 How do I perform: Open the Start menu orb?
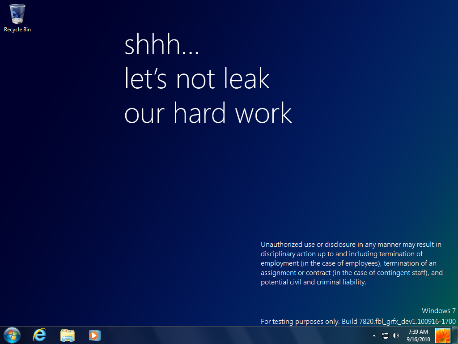click(12, 335)
